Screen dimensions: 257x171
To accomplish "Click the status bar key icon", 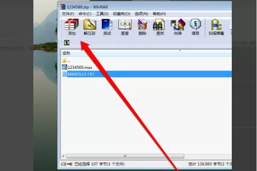I will tap(70, 164).
